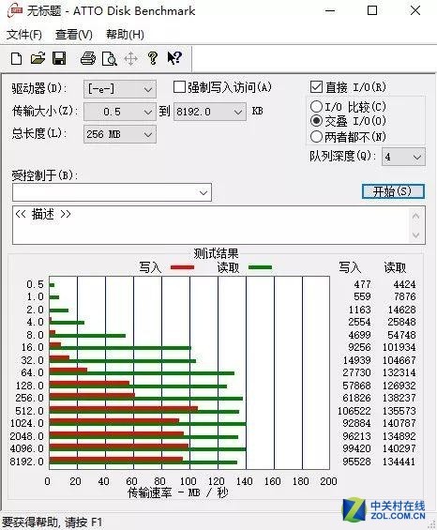Open the 文件(F) menu
437x530 pixels.
tap(24, 35)
